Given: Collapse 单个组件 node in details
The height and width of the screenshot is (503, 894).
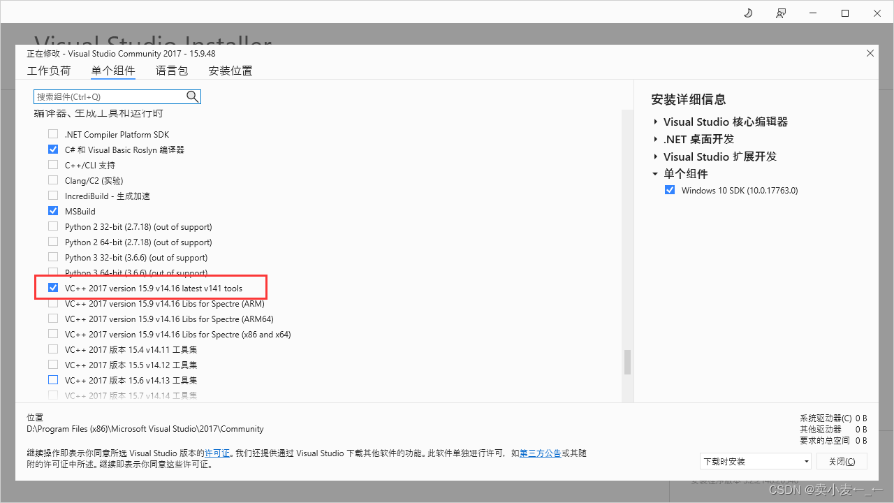Looking at the screenshot, I should click(655, 174).
